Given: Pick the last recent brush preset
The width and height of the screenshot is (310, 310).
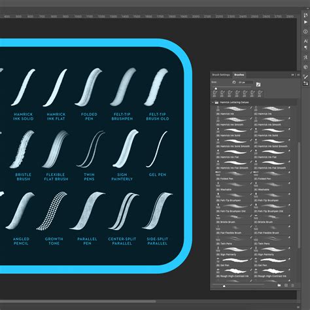Looking at the screenshot, I should (x=260, y=94).
